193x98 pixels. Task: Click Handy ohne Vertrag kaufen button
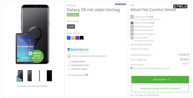coord(160,88)
